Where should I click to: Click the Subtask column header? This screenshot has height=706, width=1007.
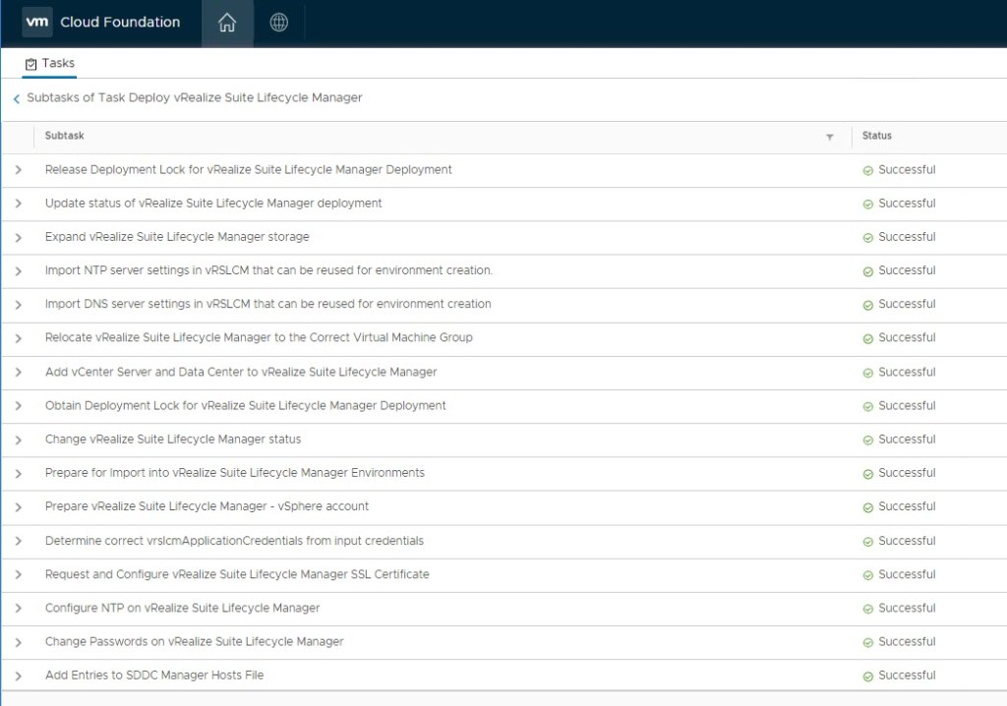tap(65, 136)
